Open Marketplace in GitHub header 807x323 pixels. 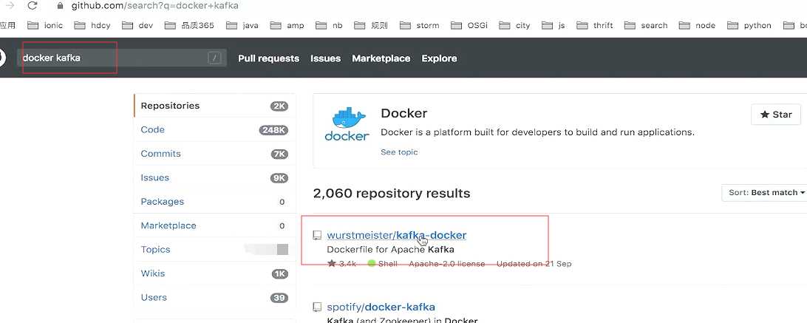[381, 58]
